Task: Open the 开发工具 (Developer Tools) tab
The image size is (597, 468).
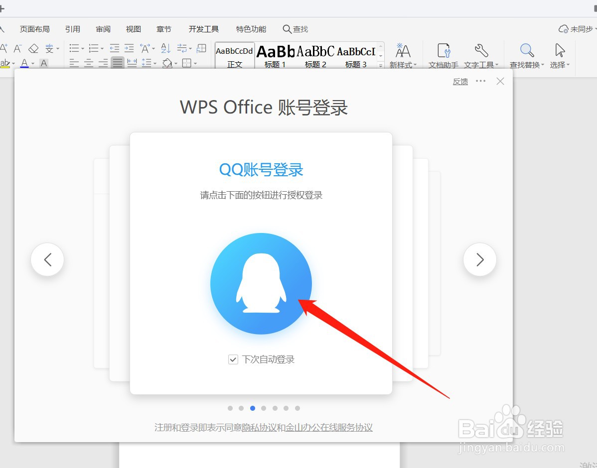Action: tap(203, 29)
